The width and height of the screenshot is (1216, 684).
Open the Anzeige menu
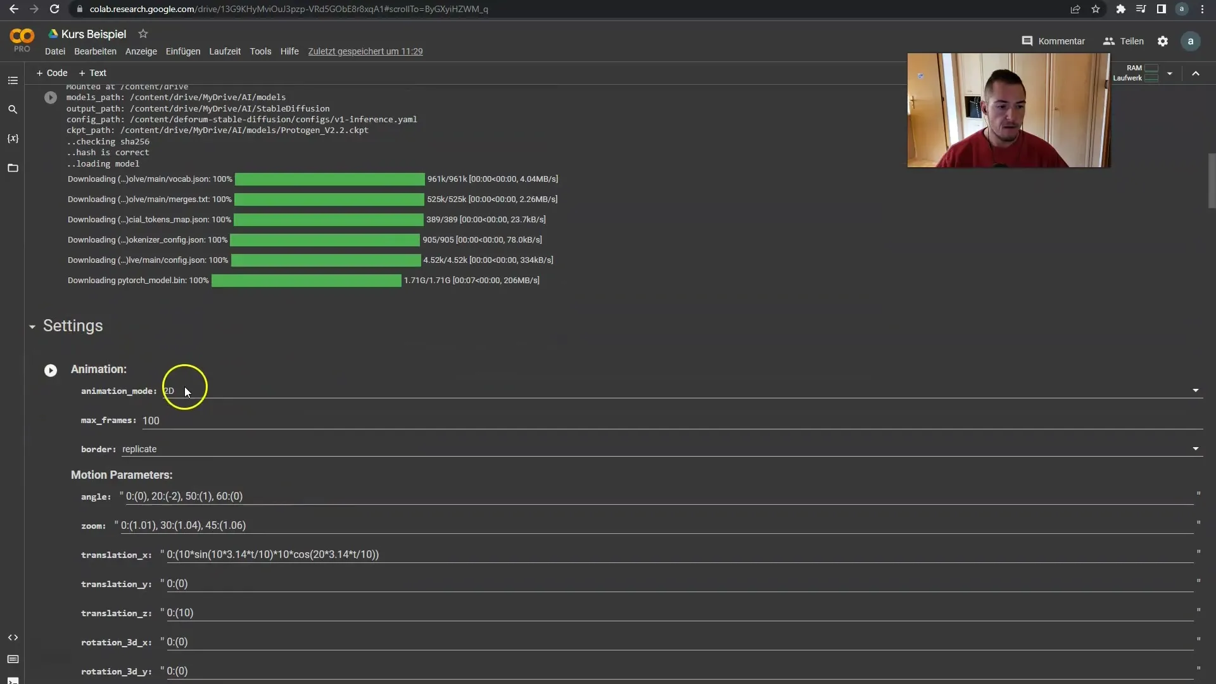[x=141, y=51]
